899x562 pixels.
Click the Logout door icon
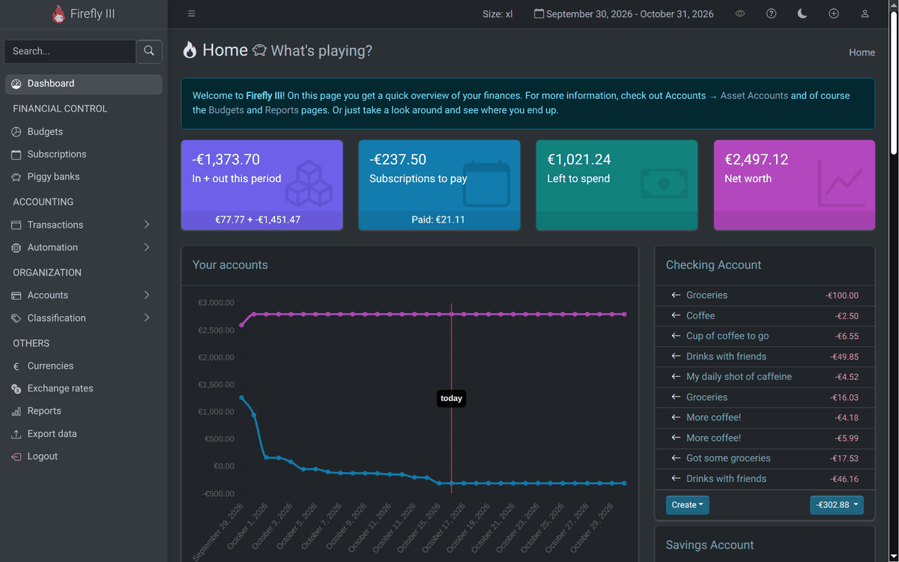click(x=16, y=456)
